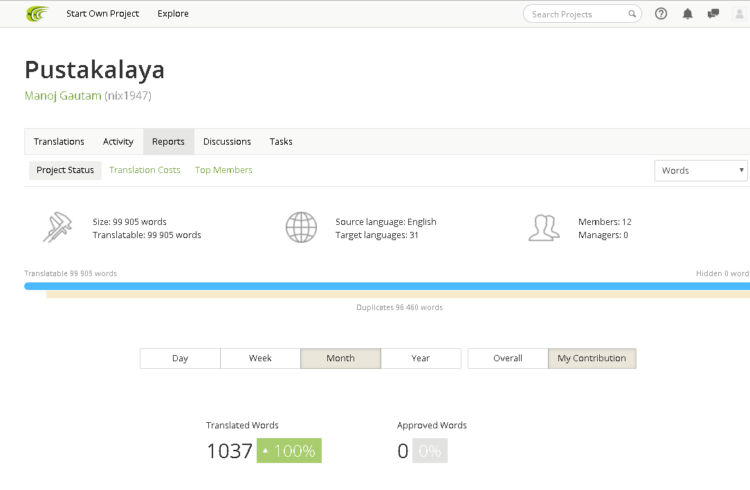Open the user profile avatar
The width and height of the screenshot is (750, 490).
coord(740,13)
